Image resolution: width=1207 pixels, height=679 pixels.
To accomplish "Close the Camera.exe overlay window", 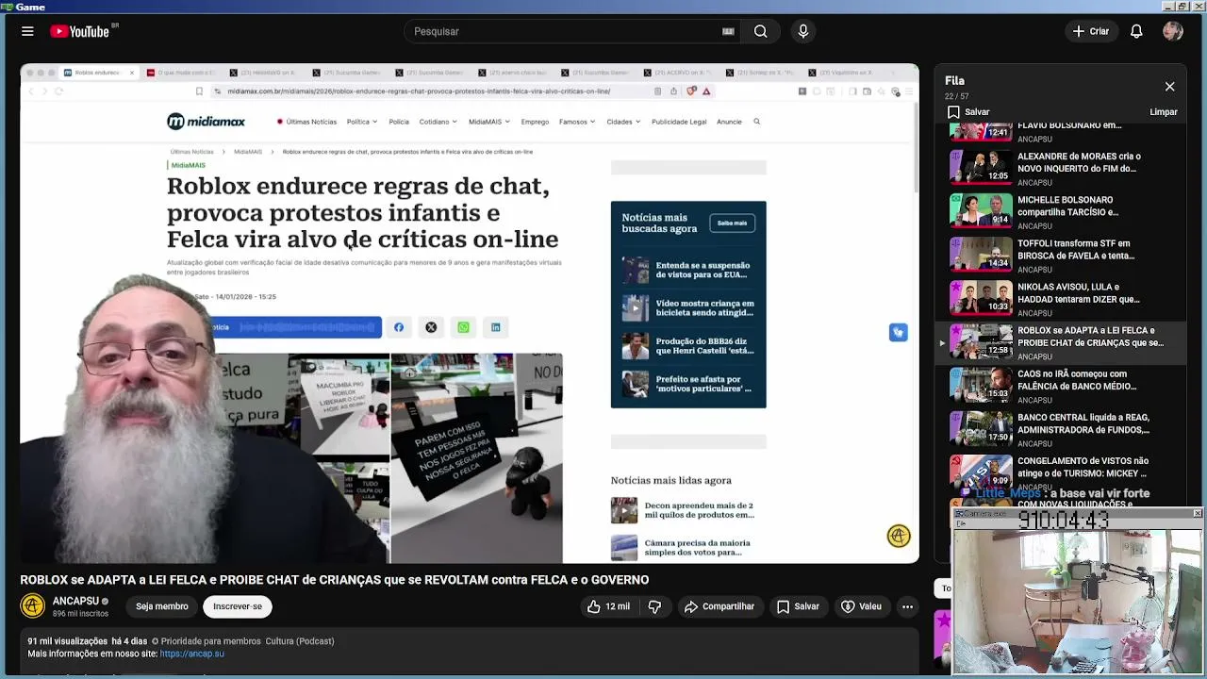I will (x=1198, y=513).
